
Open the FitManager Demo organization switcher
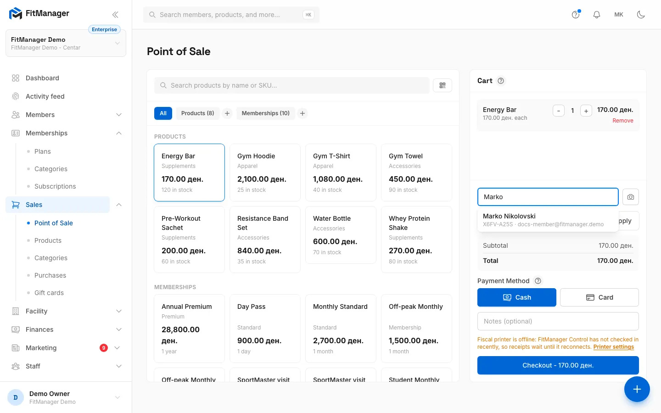pyautogui.click(x=66, y=43)
